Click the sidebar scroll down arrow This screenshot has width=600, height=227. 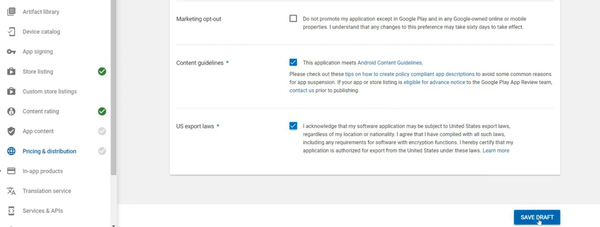[x=113, y=225]
